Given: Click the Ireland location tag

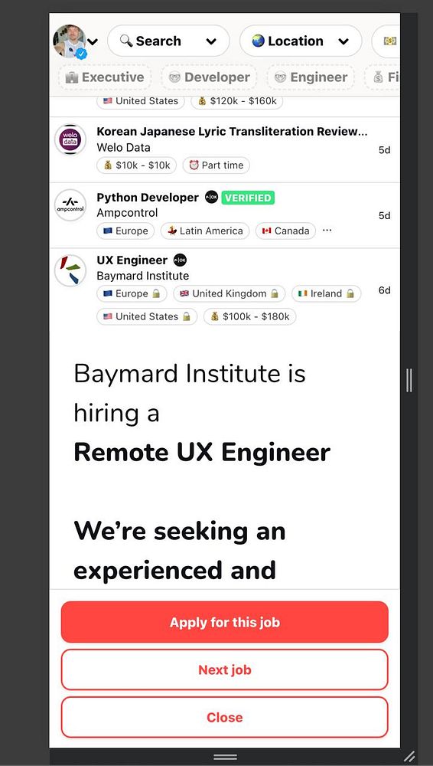Looking at the screenshot, I should tap(327, 293).
